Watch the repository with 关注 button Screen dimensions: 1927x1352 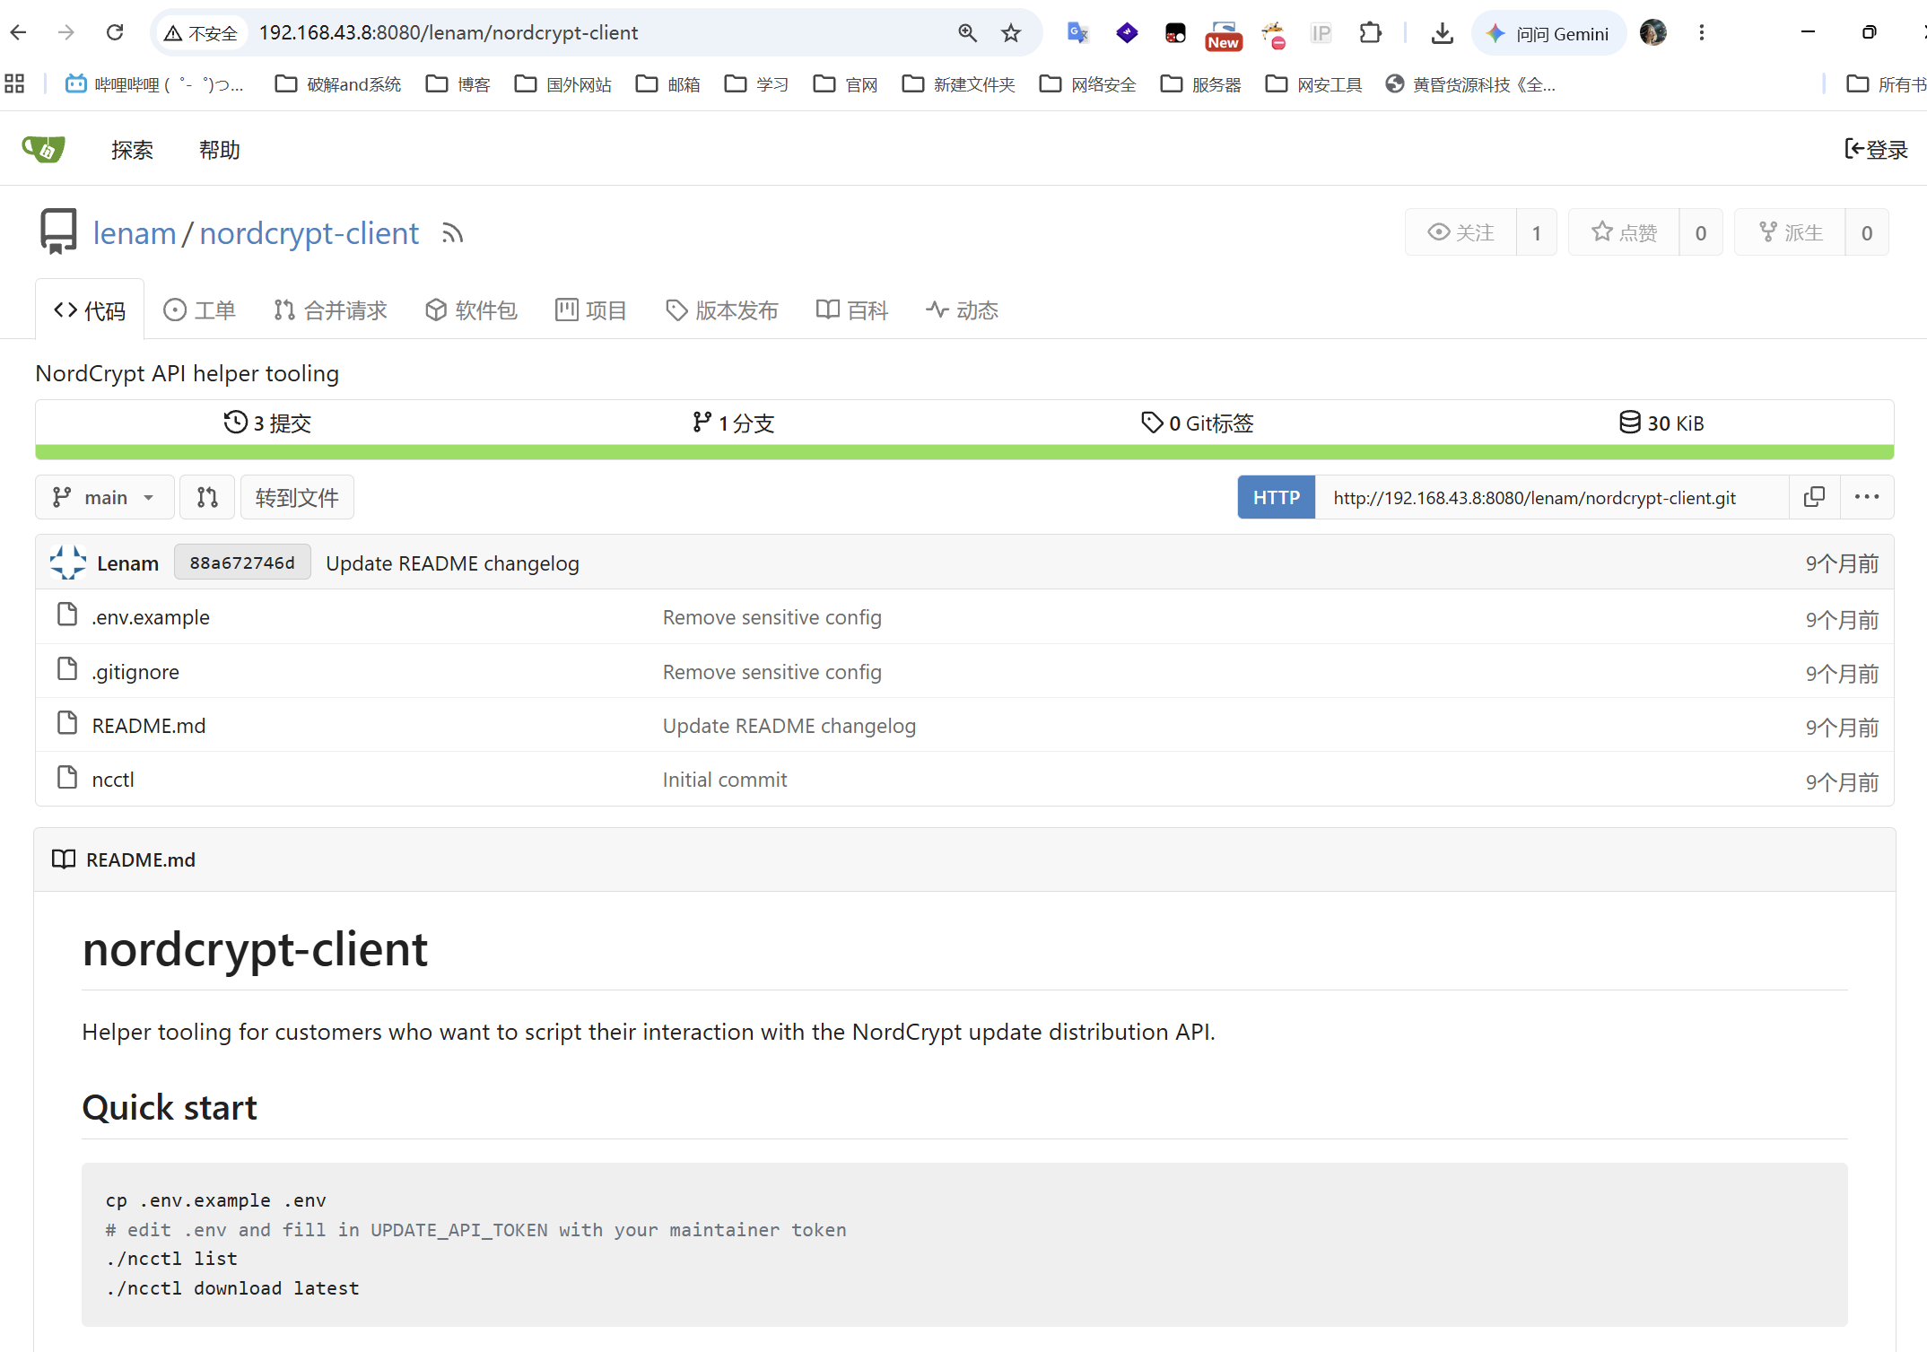(x=1461, y=232)
